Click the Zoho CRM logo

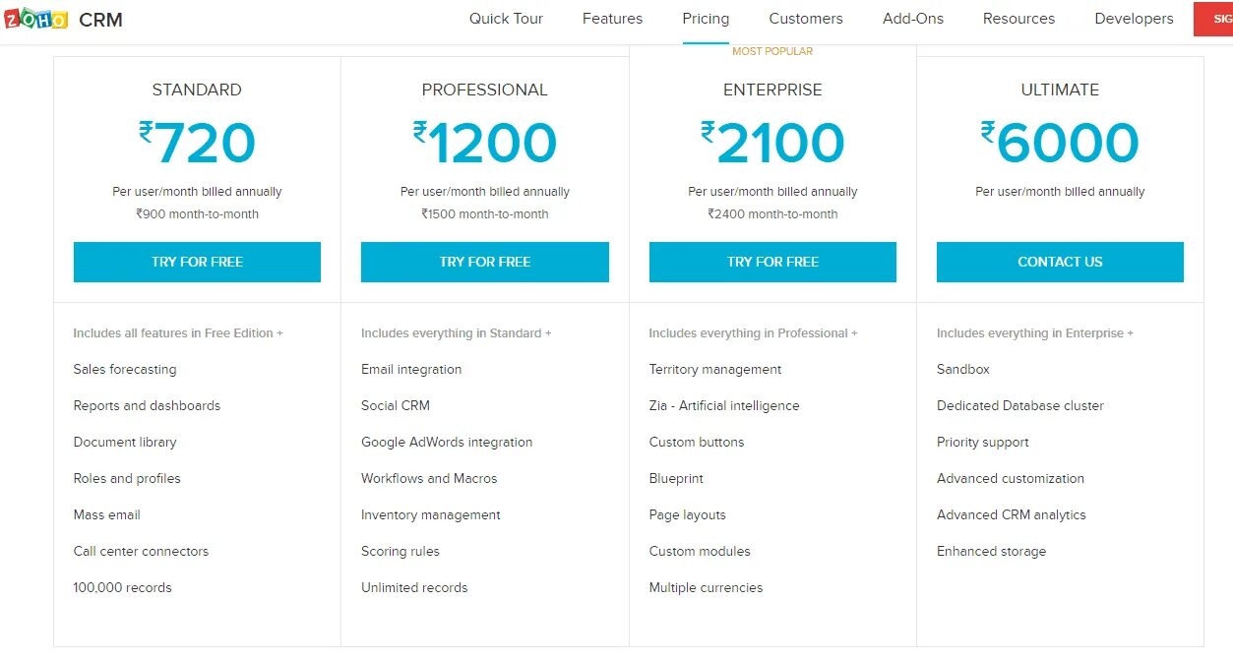point(63,19)
